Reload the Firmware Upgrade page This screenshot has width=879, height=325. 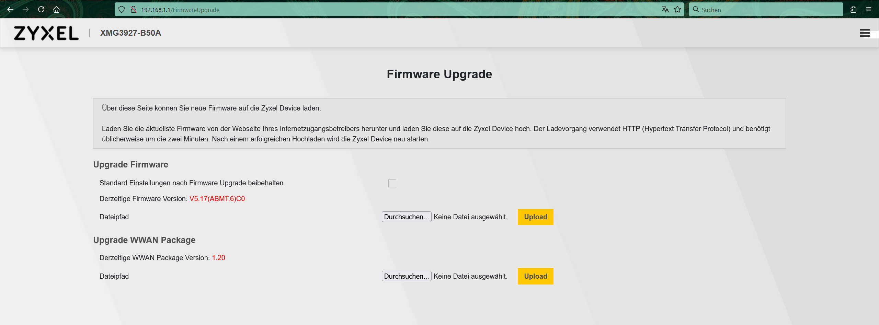click(41, 10)
